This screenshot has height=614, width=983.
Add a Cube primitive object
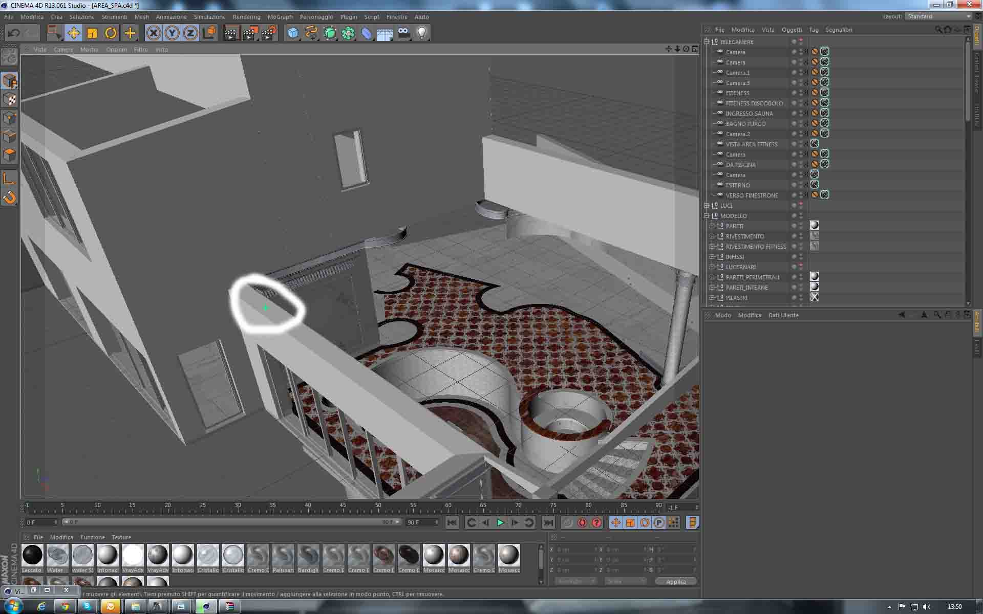(293, 33)
